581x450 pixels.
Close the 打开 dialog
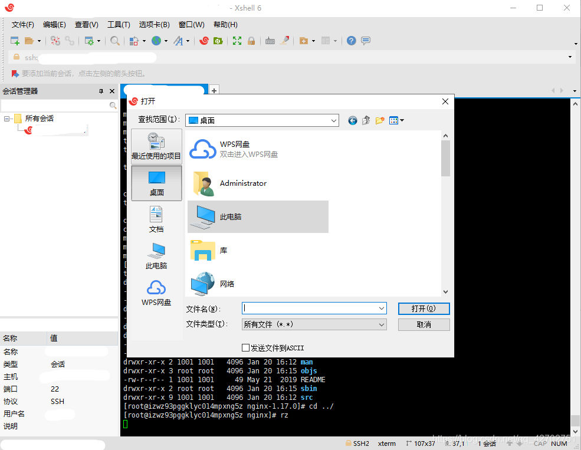[445, 101]
